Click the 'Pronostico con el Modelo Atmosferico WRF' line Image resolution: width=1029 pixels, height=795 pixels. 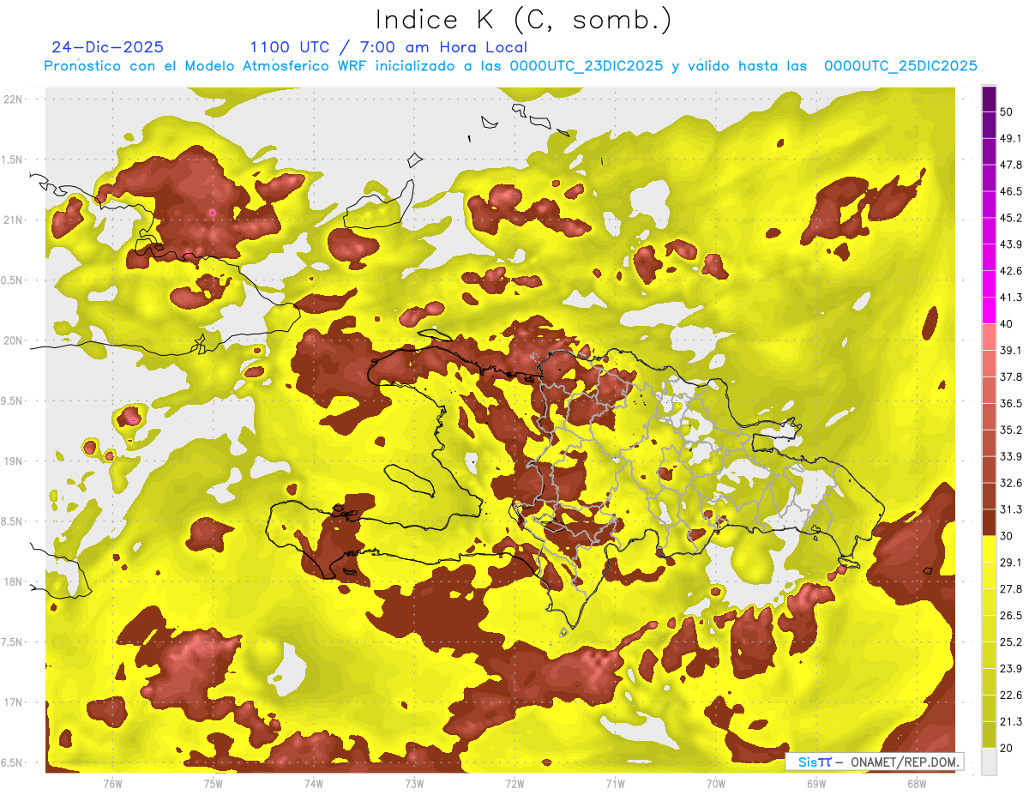pyautogui.click(x=510, y=66)
